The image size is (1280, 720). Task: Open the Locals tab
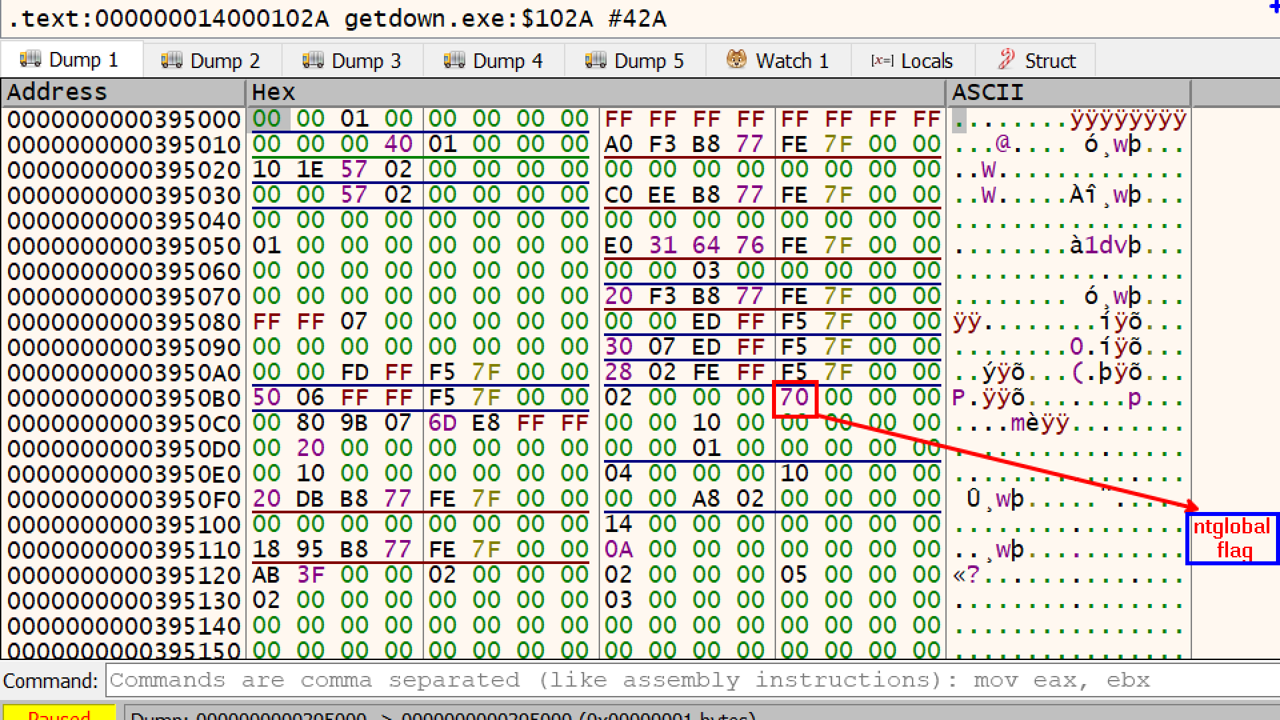coord(926,61)
